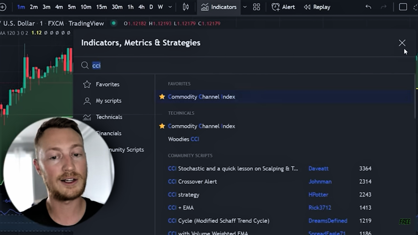Click the undo arrow in toolbar
The width and height of the screenshot is (418, 235).
tap(368, 7)
